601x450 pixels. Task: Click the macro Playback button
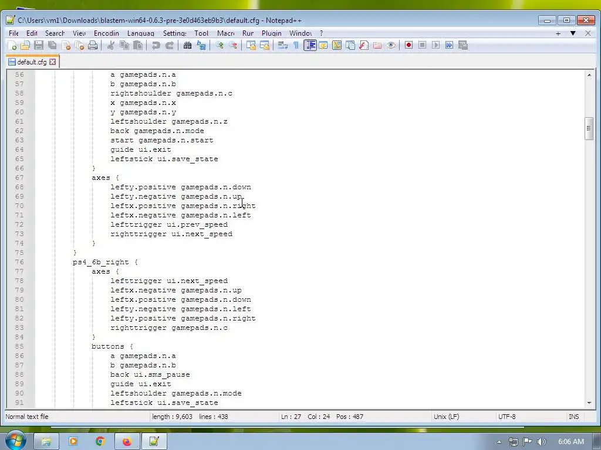436,46
